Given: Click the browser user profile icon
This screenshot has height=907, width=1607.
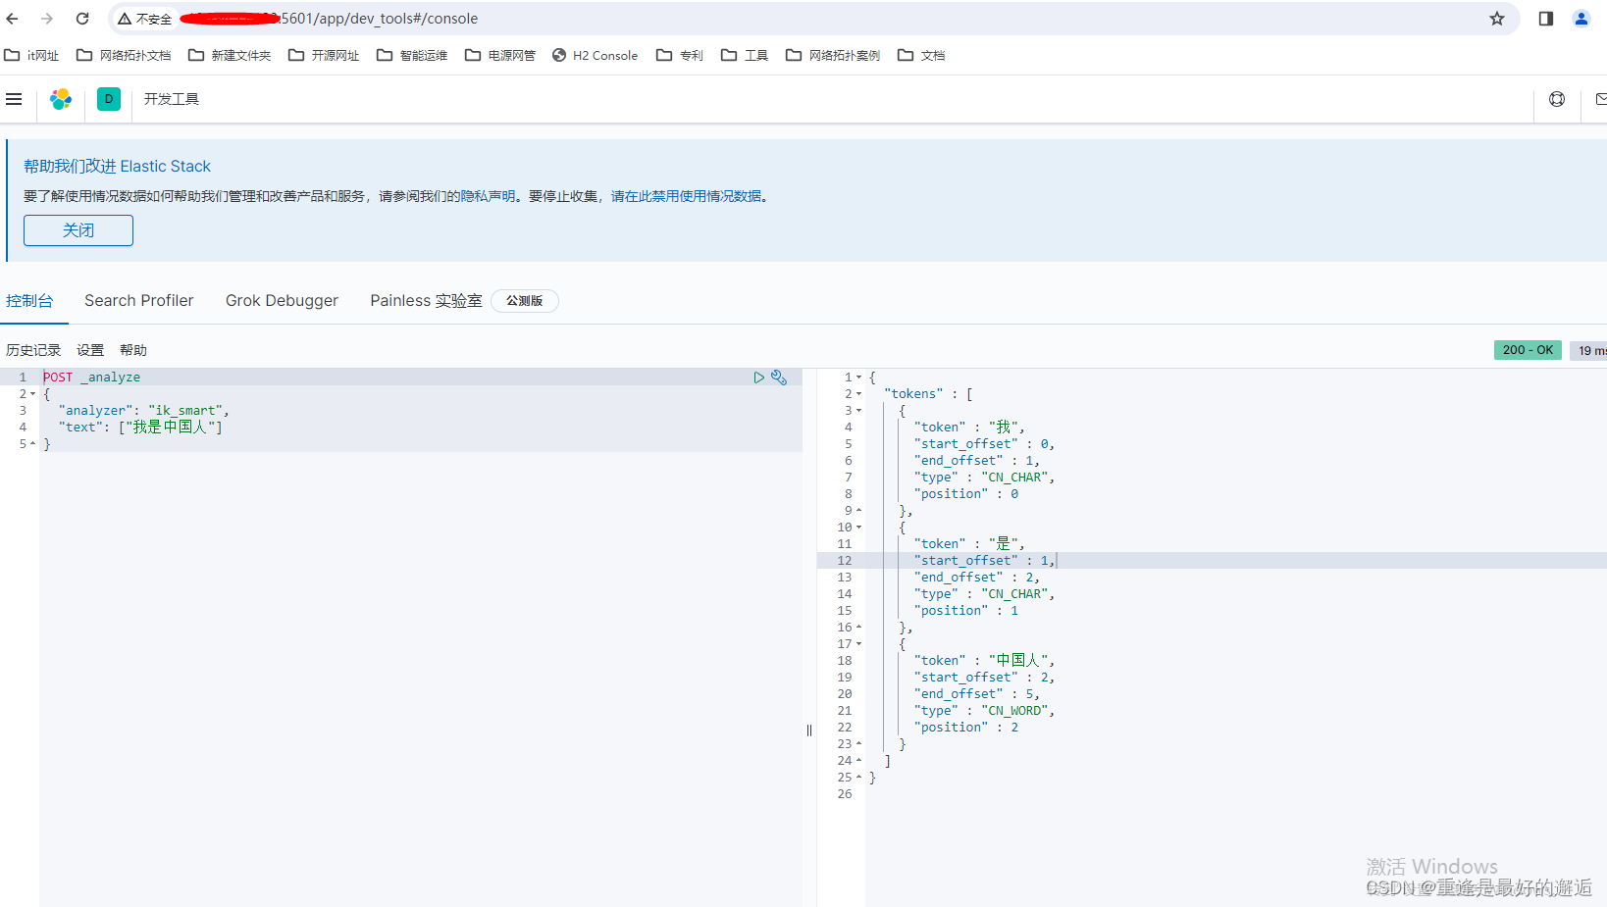Looking at the screenshot, I should tap(1581, 19).
